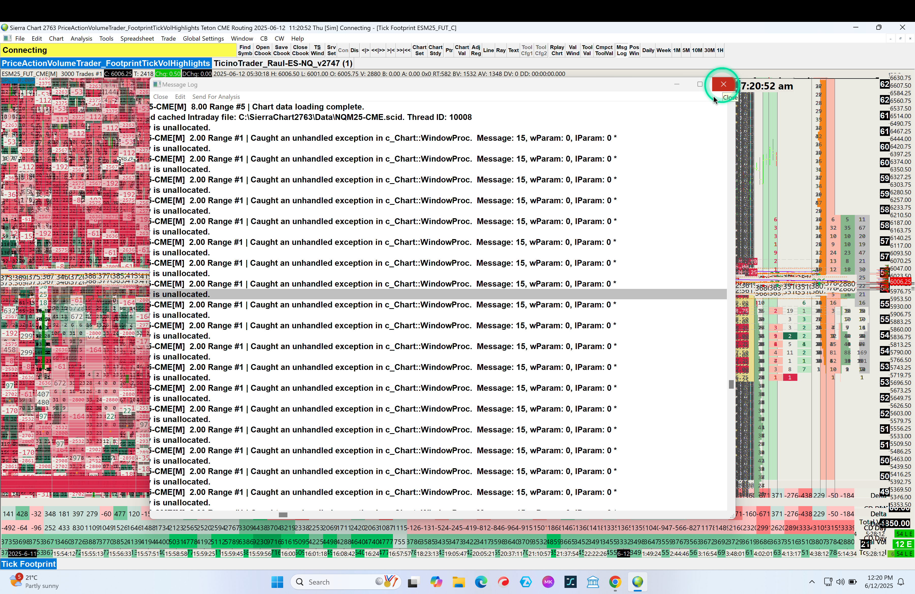Open the Global Settings menu

pos(203,38)
